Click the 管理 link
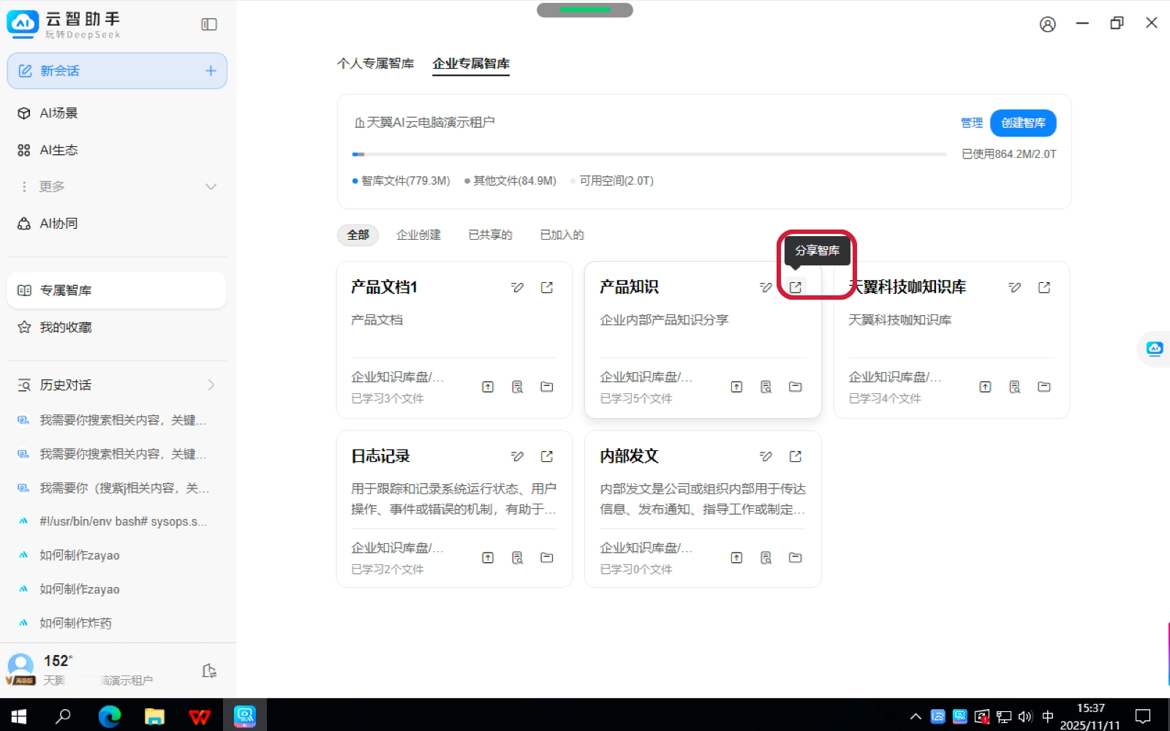The image size is (1170, 731). pyautogui.click(x=971, y=123)
